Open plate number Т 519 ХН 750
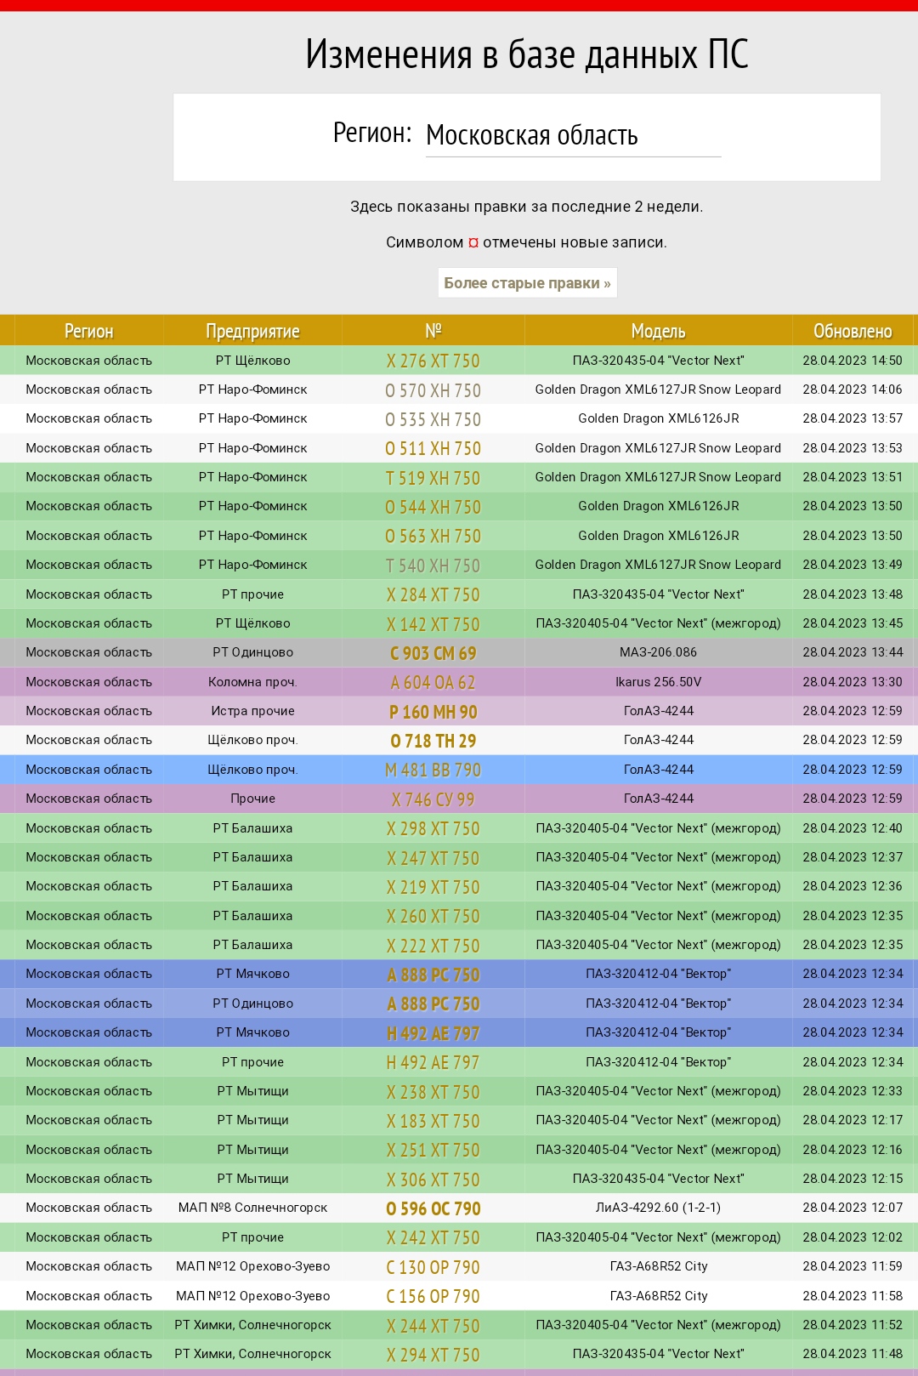The width and height of the screenshot is (918, 1376). [433, 478]
